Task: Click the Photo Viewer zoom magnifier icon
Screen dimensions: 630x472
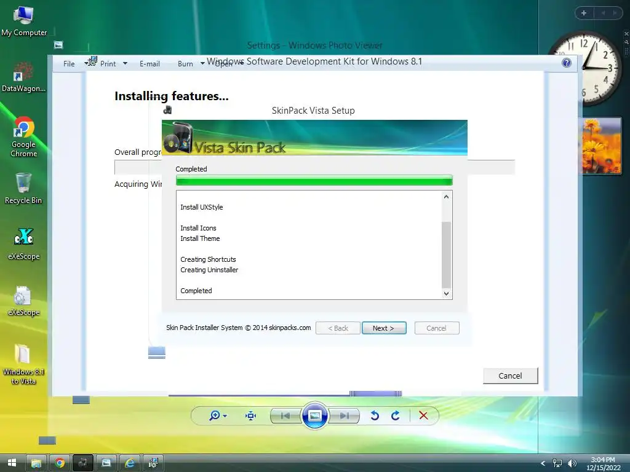Action: [215, 415]
